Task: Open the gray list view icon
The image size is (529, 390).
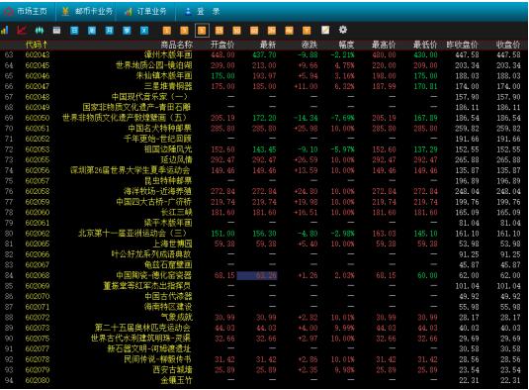Action: tap(56, 31)
